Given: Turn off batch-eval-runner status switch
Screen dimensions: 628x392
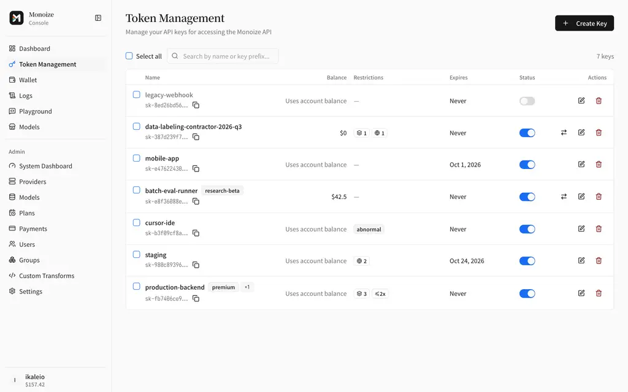Looking at the screenshot, I should tap(527, 197).
